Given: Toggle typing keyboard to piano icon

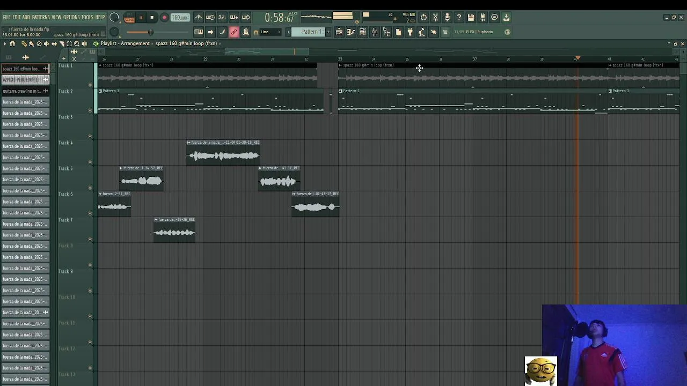Looking at the screenshot, I should click(x=199, y=32).
